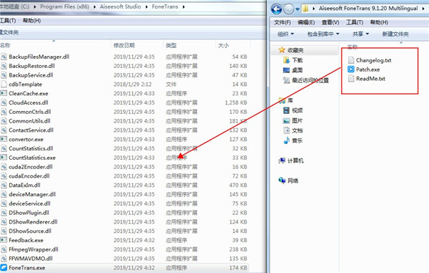Screen dimensions: 429x273
Task: Click the BackupRestore.dll file icon
Action: coord(4,66)
